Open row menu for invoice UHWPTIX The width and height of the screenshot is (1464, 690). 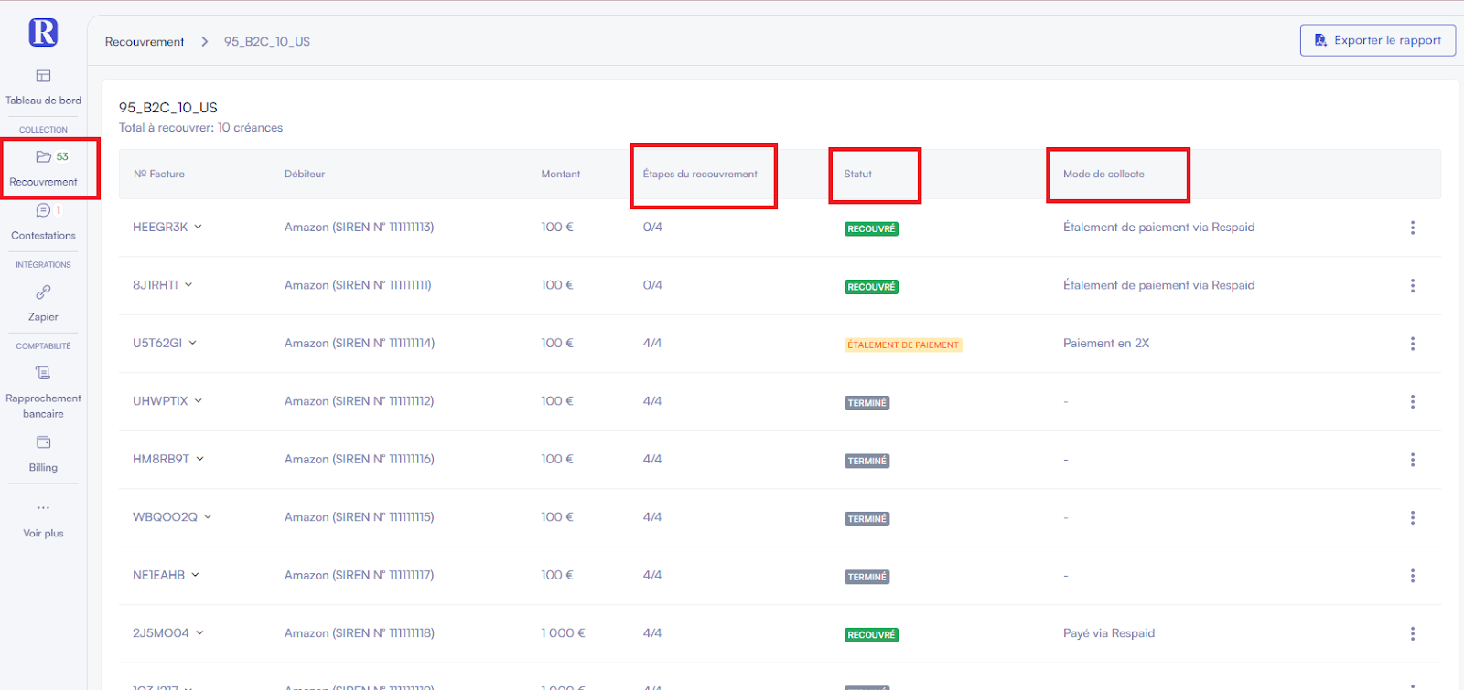click(x=1413, y=401)
